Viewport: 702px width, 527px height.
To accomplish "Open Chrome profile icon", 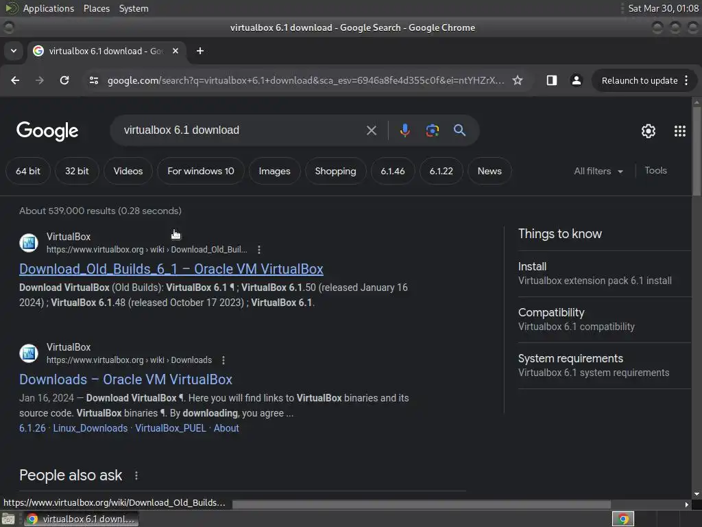I will pyautogui.click(x=576, y=80).
